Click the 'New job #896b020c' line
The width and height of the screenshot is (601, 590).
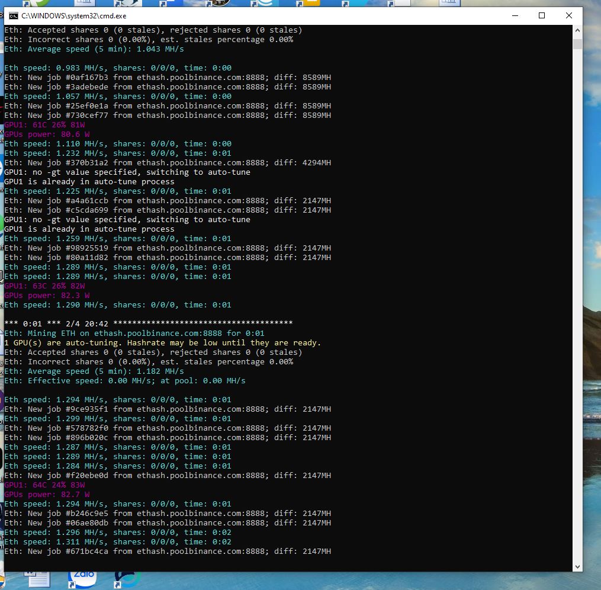(x=168, y=438)
